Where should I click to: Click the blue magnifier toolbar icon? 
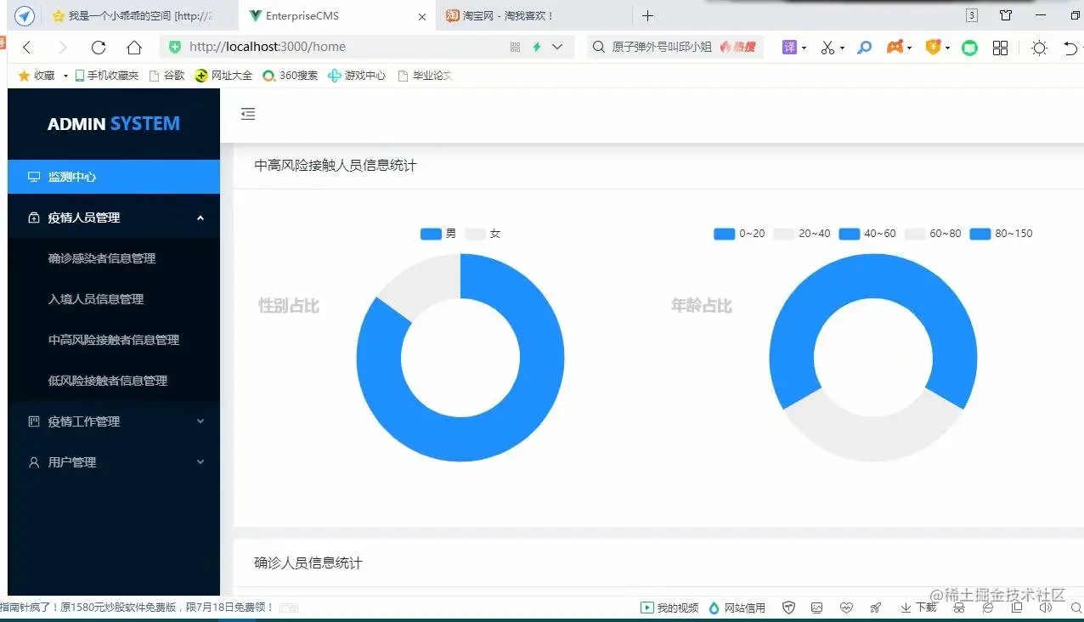point(865,48)
